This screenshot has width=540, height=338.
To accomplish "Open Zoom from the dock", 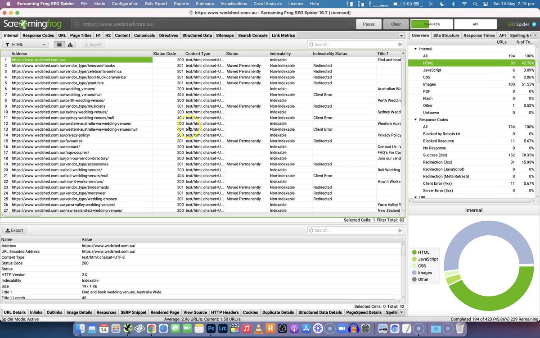I will click(342, 329).
